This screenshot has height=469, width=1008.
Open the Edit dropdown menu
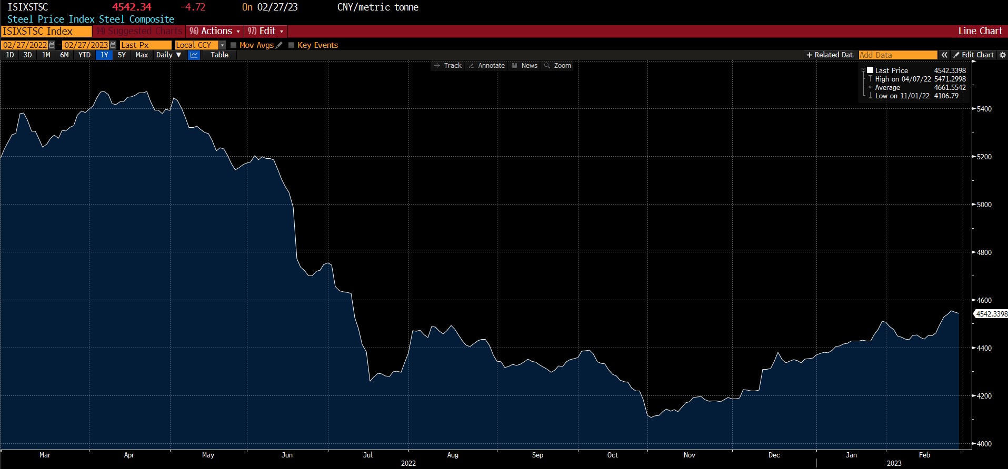[266, 31]
